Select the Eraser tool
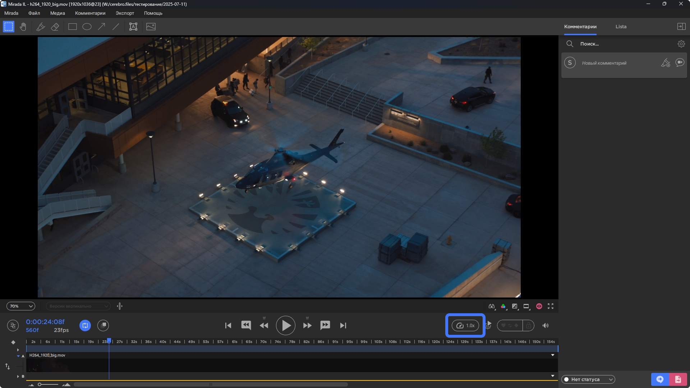Viewport: 690px width, 388px height. click(x=55, y=27)
